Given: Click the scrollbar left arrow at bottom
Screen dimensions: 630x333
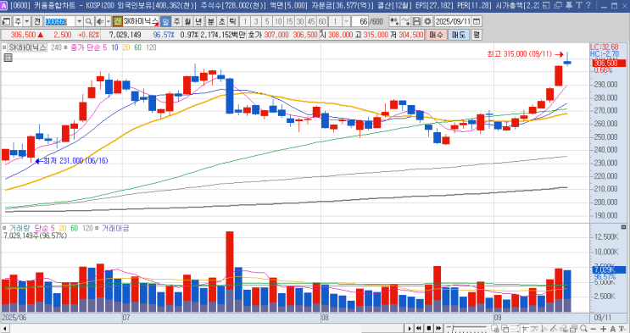Looking at the screenshot, I should pos(4,329).
